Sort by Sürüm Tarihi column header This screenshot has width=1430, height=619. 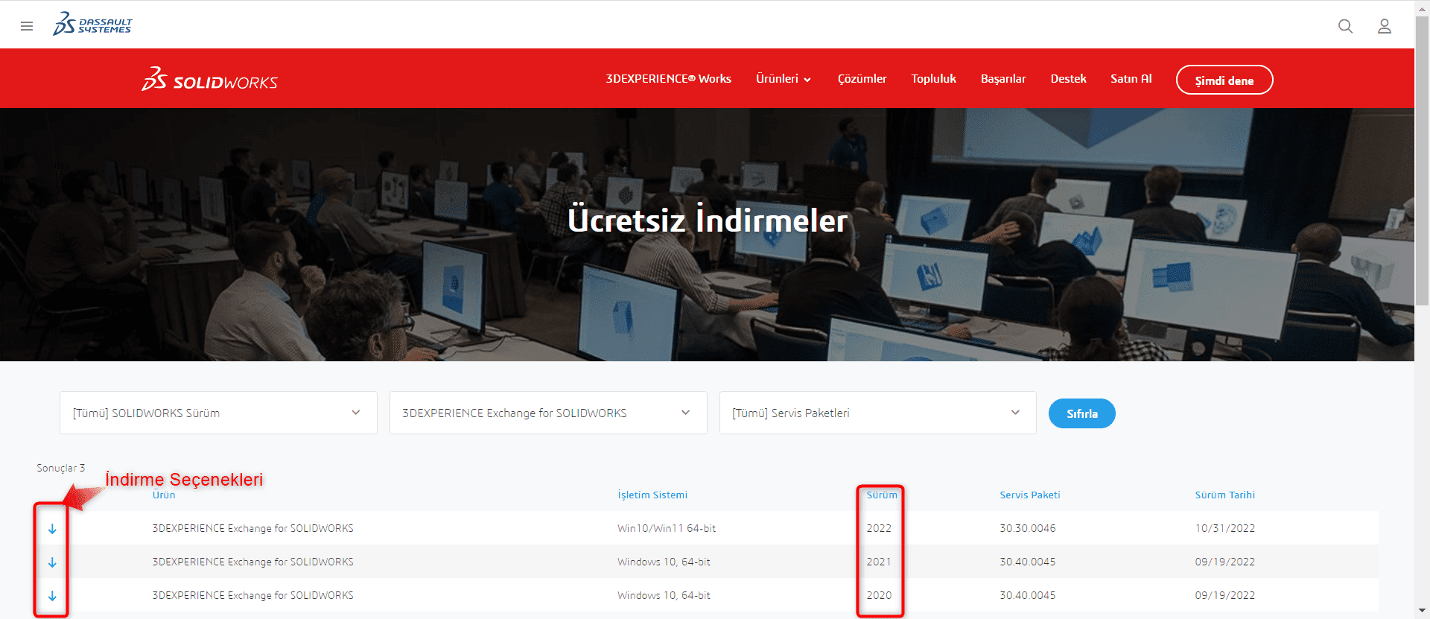click(x=1225, y=495)
